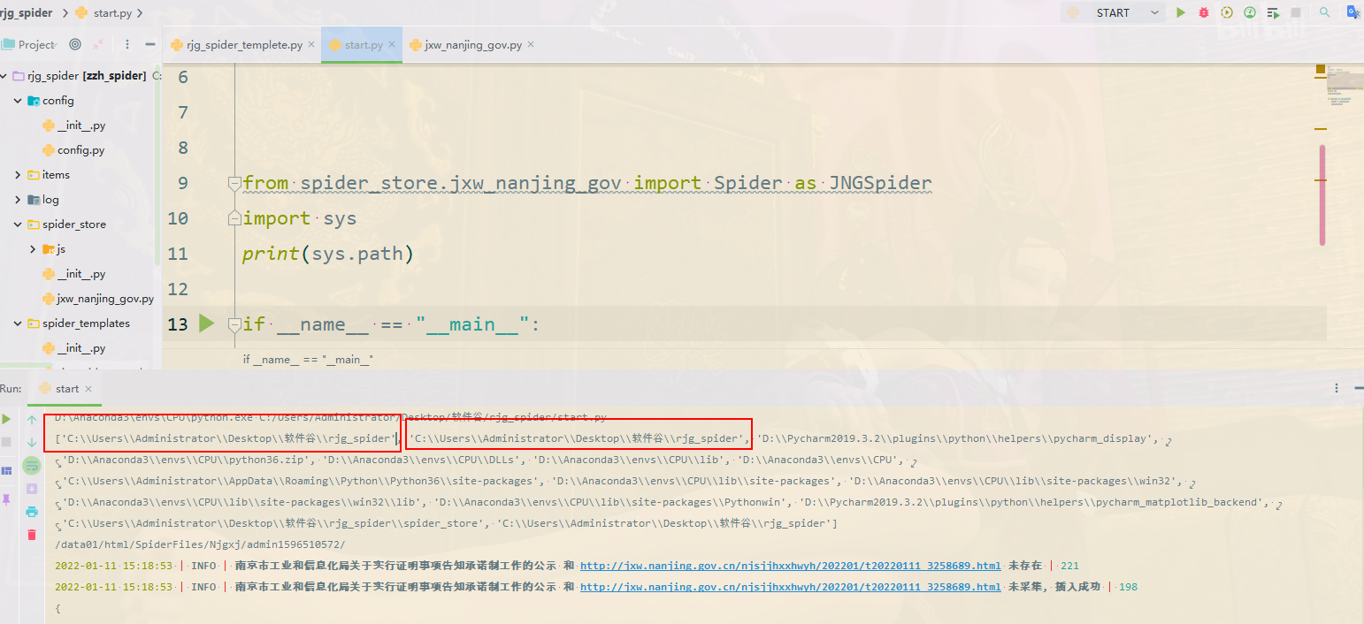This screenshot has height=624, width=1364.
Task: Collapse the spider_store folder
Action: tap(18, 224)
